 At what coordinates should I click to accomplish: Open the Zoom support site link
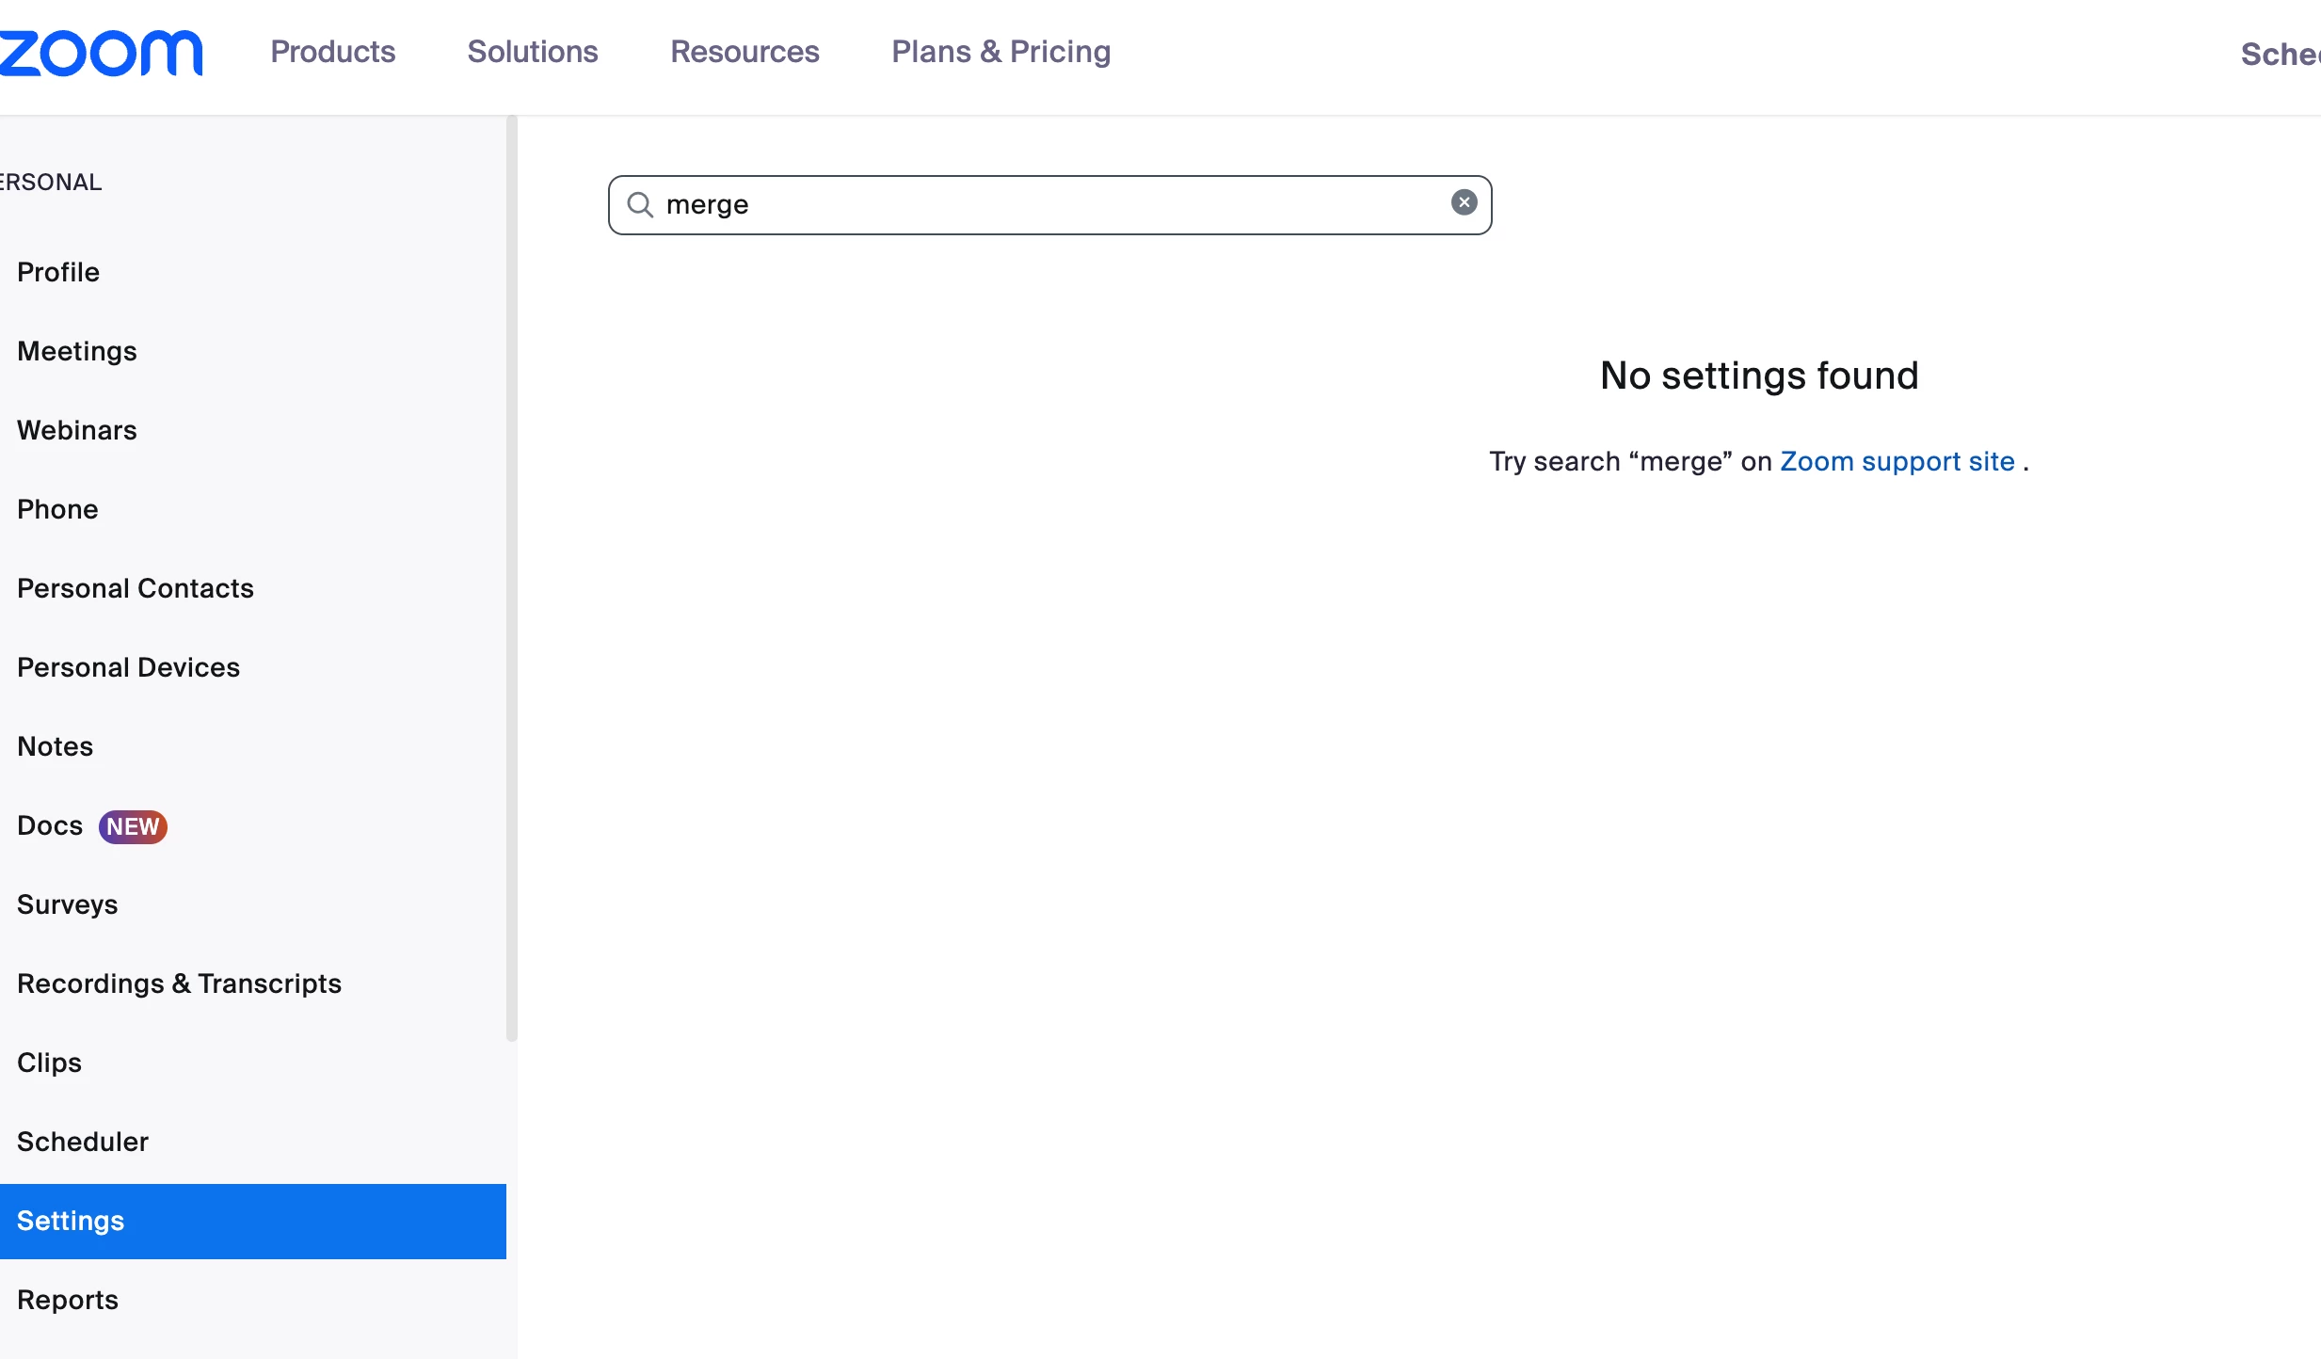click(1897, 461)
